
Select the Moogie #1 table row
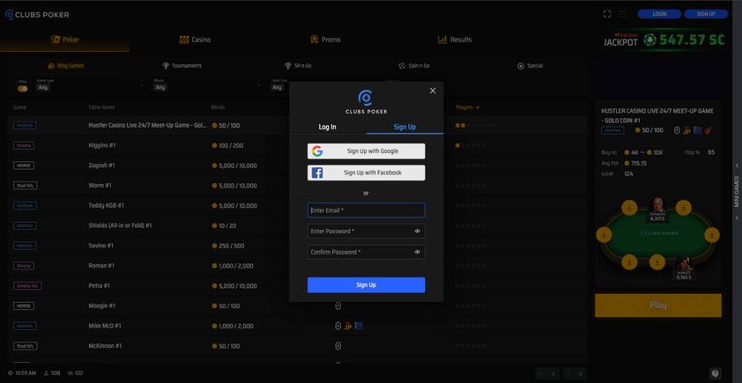[297, 306]
